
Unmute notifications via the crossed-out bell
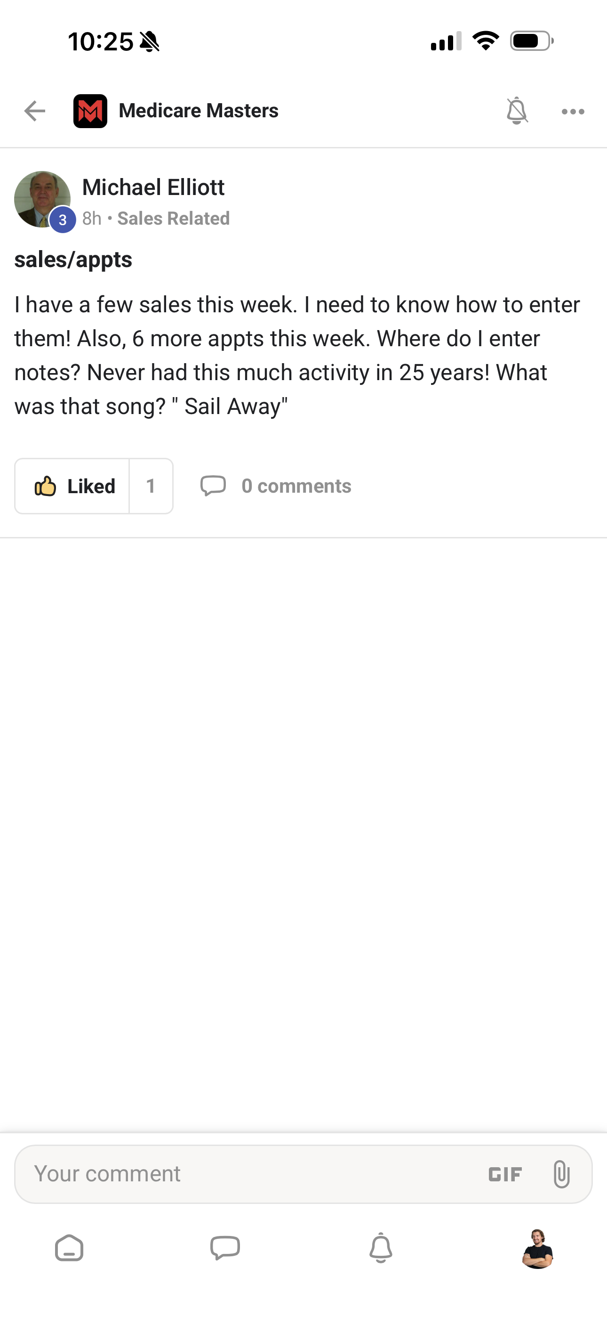pyautogui.click(x=517, y=110)
